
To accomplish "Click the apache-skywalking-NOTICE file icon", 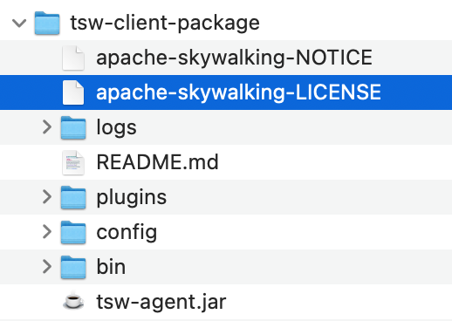I will (73, 58).
